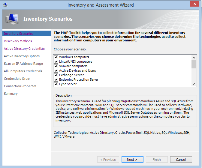Uncheck the Lync Server scenario
202x168 pixels.
tap(56, 84)
